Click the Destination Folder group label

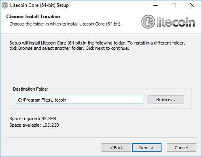(30, 89)
